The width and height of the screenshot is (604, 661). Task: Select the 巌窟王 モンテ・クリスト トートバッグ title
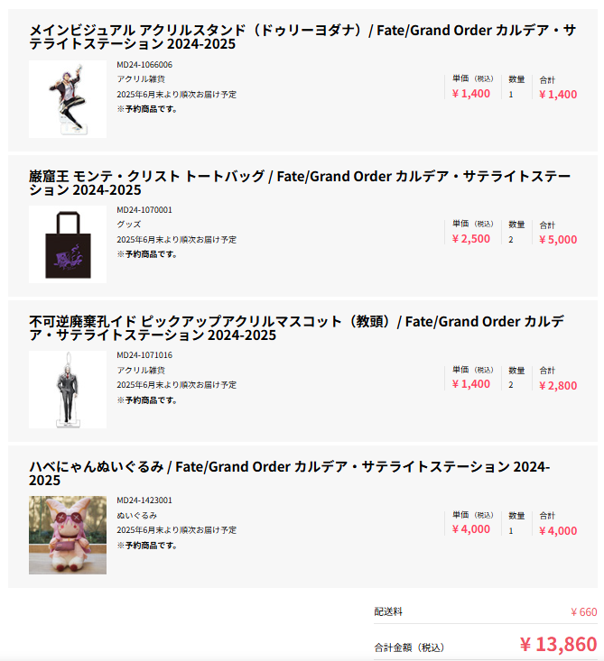tap(300, 182)
